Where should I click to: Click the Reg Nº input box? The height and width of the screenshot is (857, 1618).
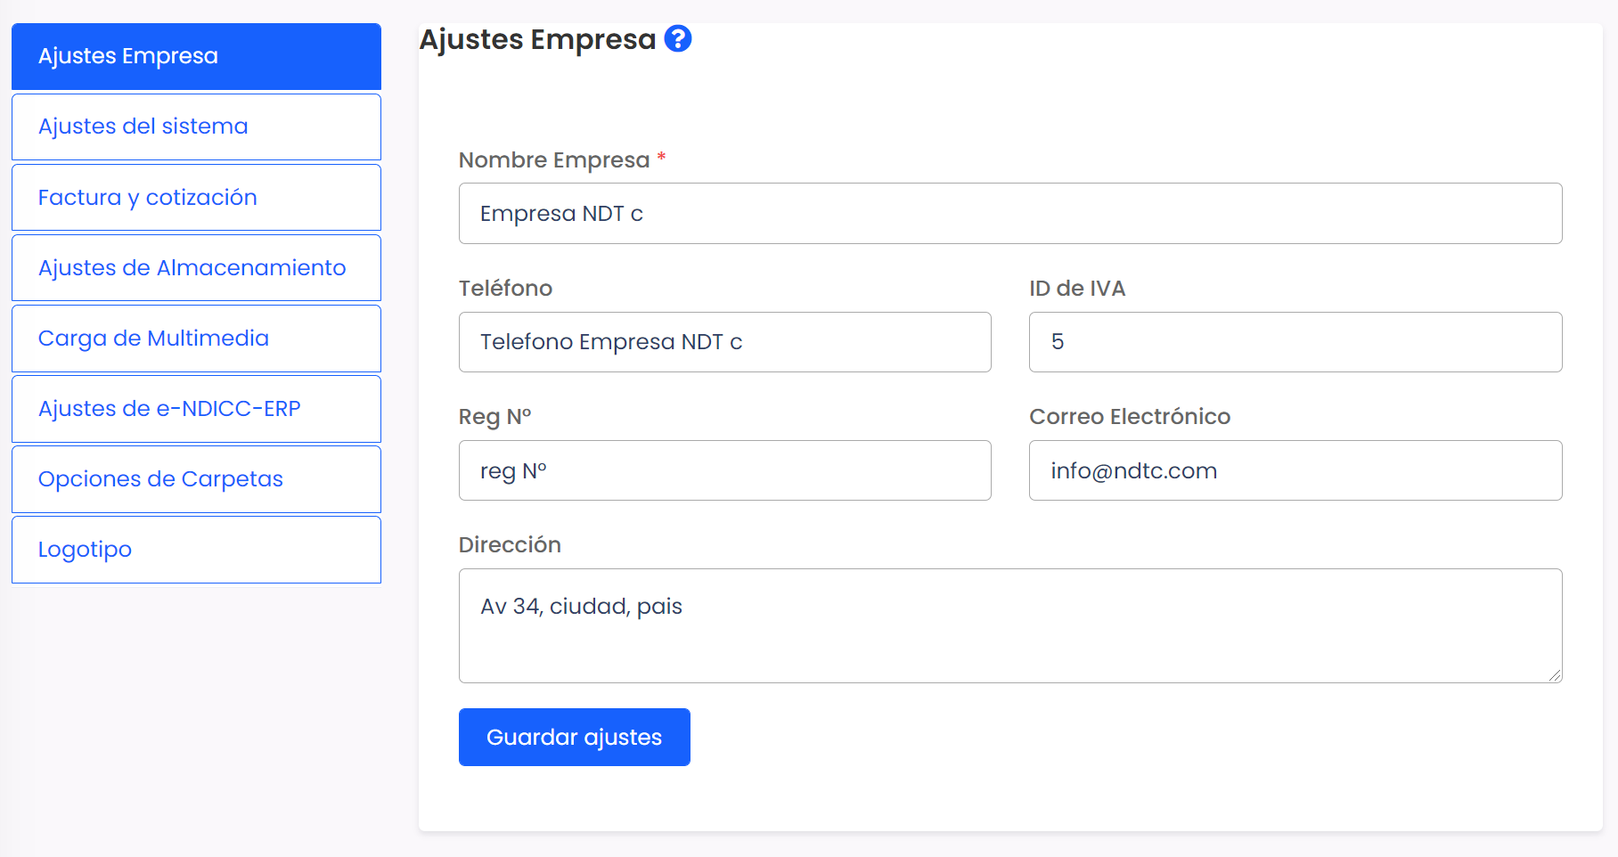click(x=724, y=470)
